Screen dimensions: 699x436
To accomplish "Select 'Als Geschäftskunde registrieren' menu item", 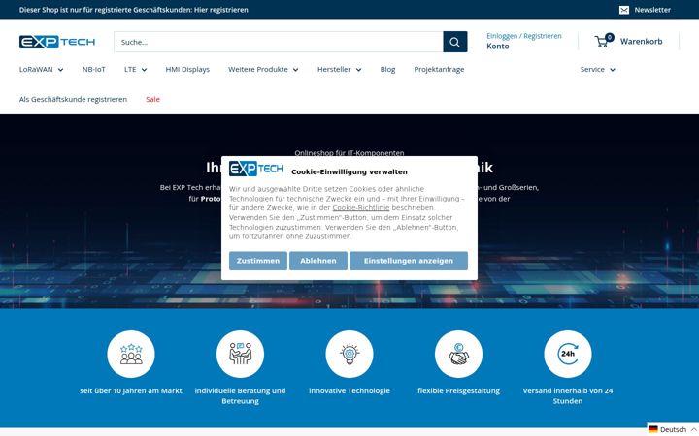I will click(x=73, y=99).
